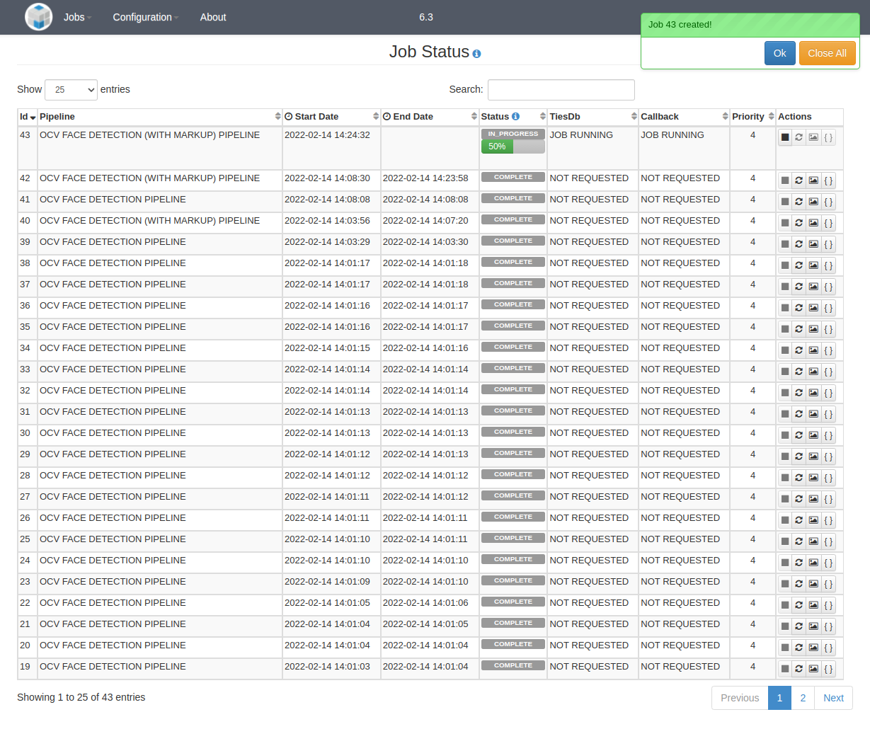
Task: Click the 50% progress bar of job 43
Action: point(513,147)
